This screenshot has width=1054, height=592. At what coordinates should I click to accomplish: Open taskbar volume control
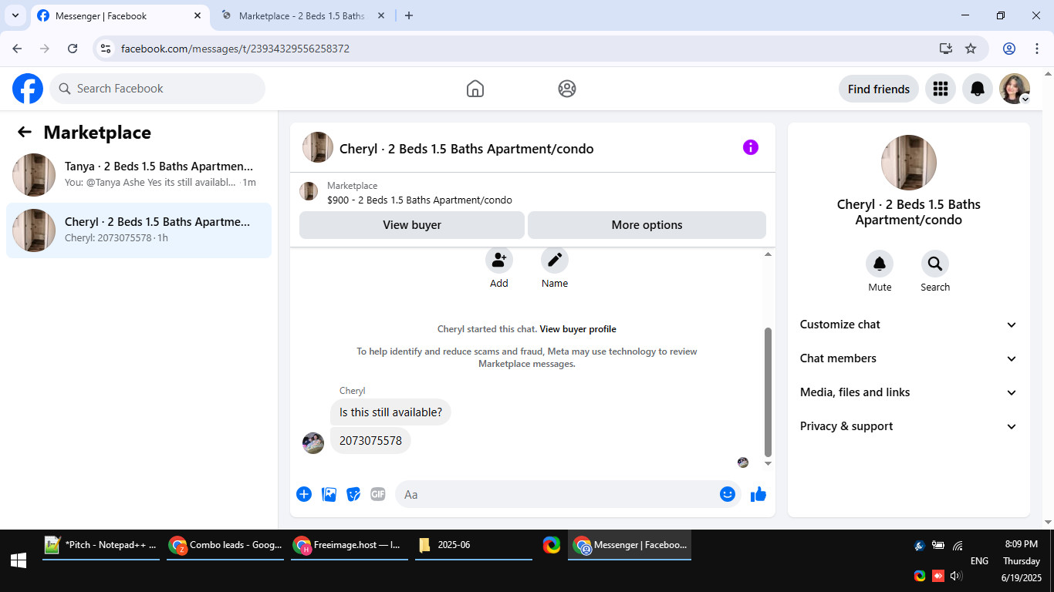point(956,576)
